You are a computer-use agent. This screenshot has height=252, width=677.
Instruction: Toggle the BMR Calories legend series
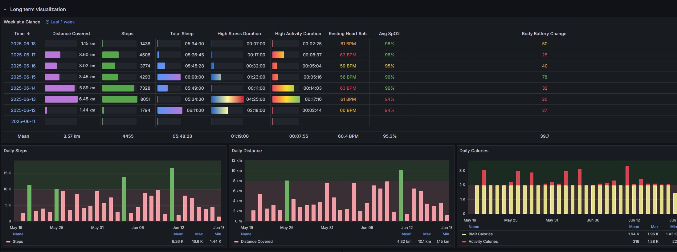click(480, 234)
